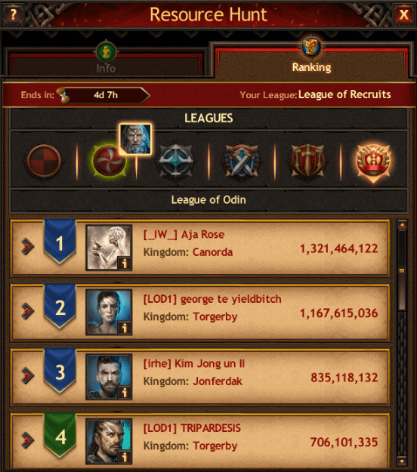Click scrollbar down arrow in ranking list
Viewport: 417px width, 472px height.
coord(402,461)
